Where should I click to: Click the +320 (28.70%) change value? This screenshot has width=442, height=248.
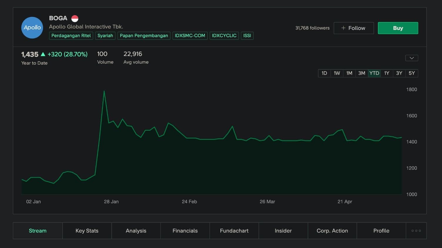68,54
